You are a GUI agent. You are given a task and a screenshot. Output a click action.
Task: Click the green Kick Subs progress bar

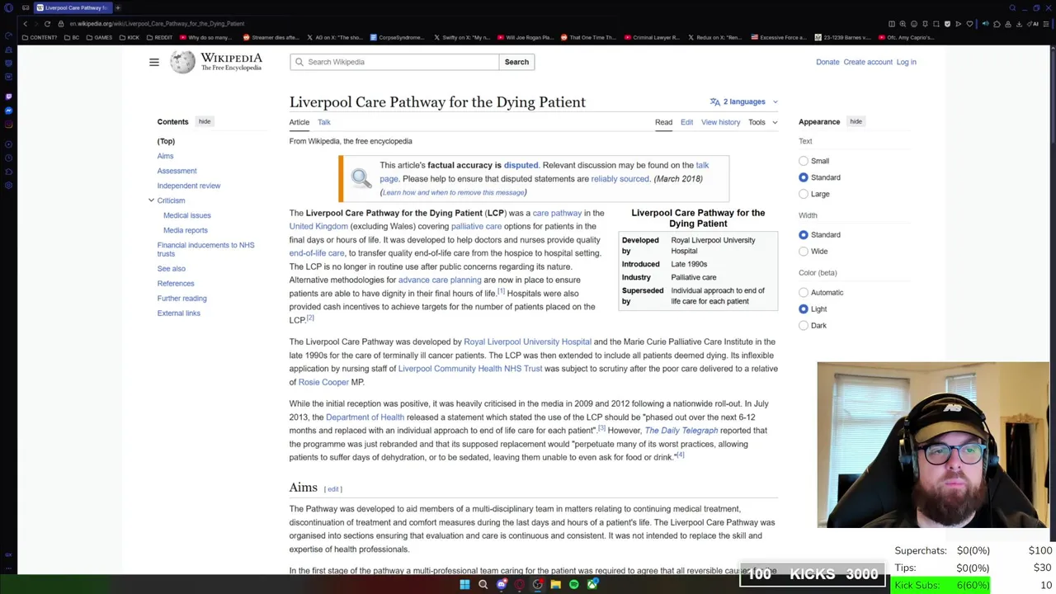point(941,585)
